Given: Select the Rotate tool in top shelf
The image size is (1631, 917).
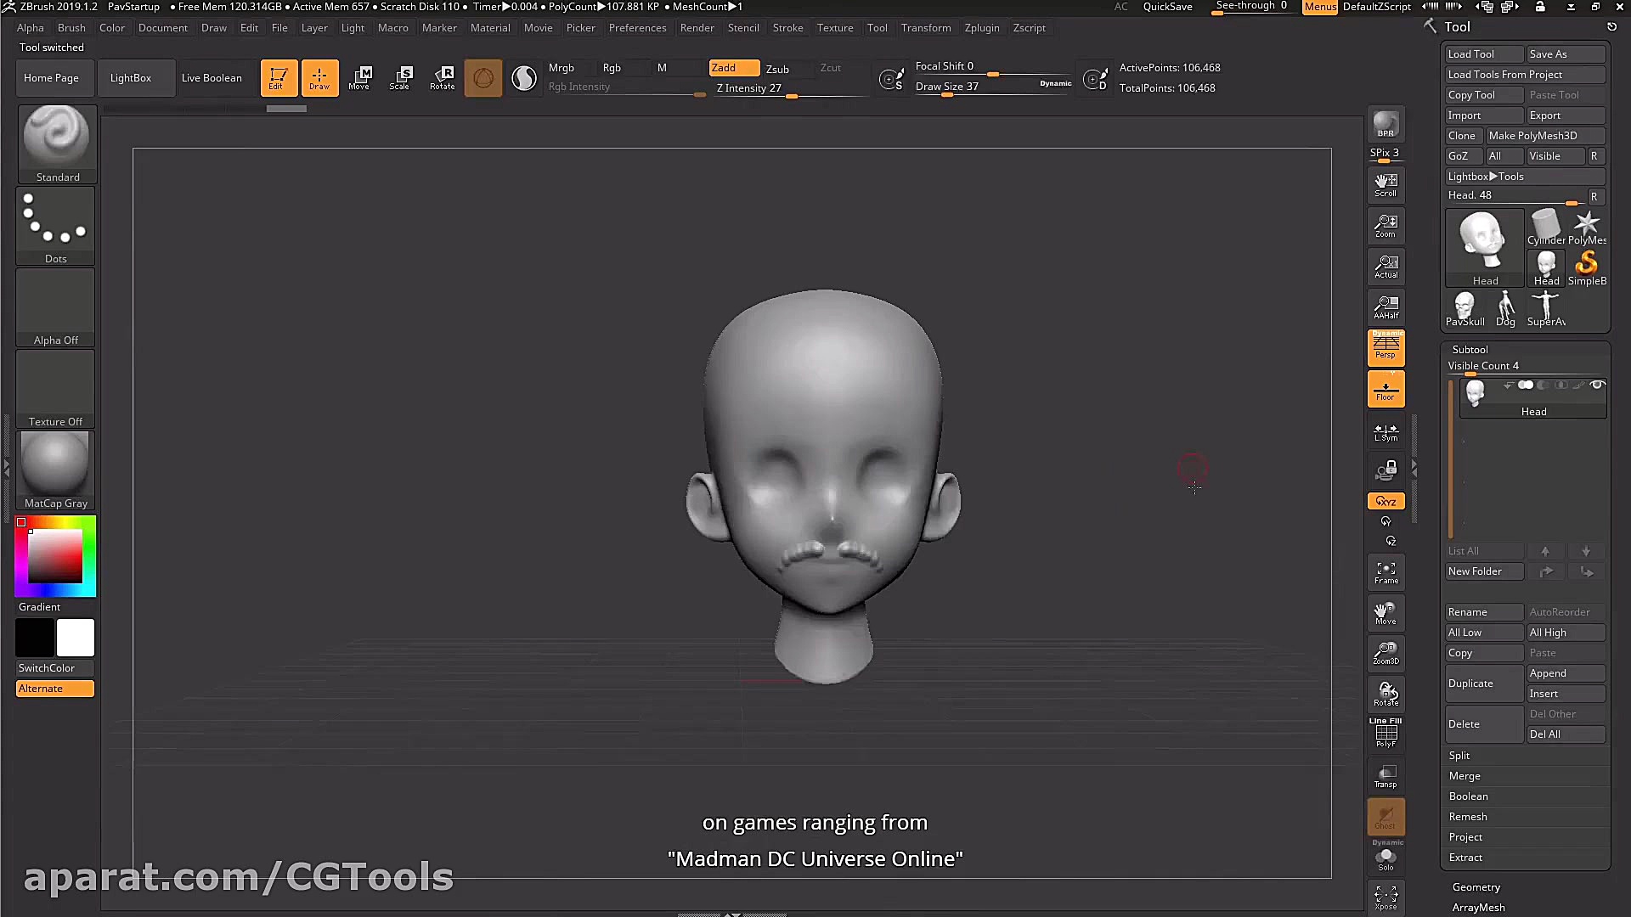Looking at the screenshot, I should tap(442, 77).
